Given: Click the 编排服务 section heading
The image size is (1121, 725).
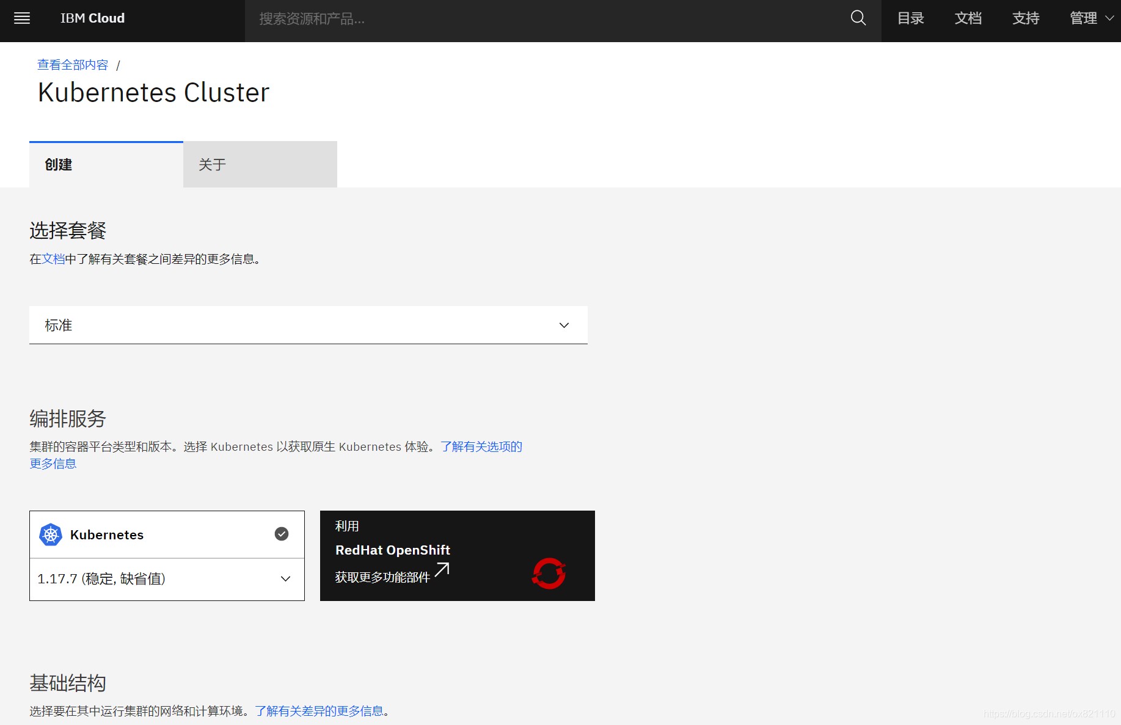Looking at the screenshot, I should pyautogui.click(x=68, y=419).
